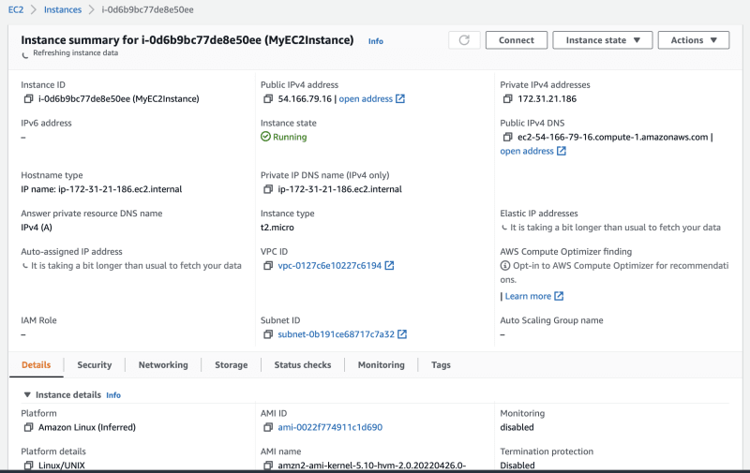
Task: Switch to the Tags tab
Action: tap(441, 365)
